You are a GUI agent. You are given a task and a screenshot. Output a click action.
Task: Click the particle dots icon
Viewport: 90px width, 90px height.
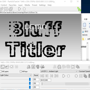pos(42,67)
